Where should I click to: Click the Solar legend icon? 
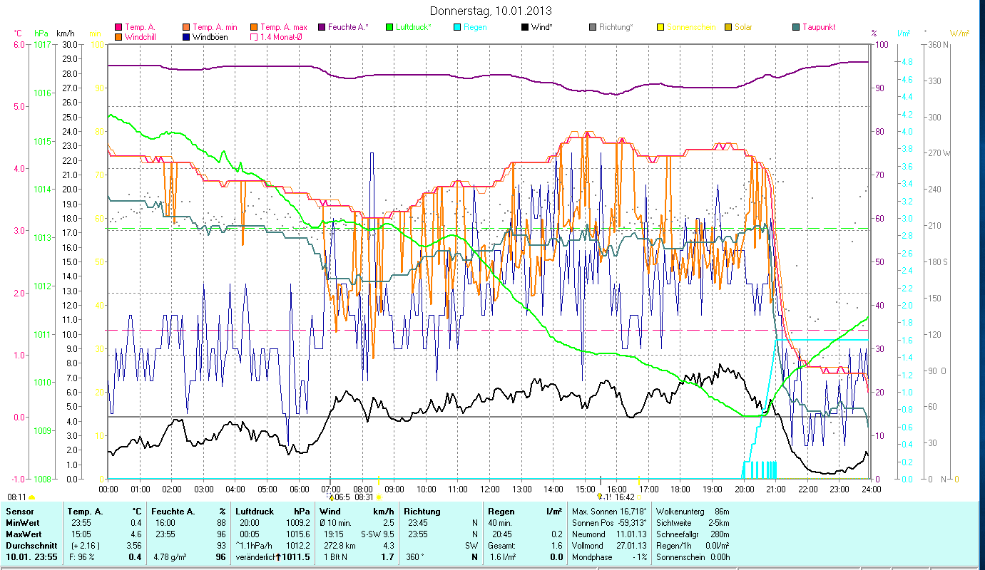click(x=728, y=27)
